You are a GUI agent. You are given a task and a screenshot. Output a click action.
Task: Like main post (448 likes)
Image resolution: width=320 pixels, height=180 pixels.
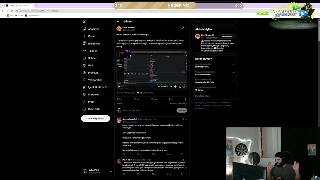point(153,99)
